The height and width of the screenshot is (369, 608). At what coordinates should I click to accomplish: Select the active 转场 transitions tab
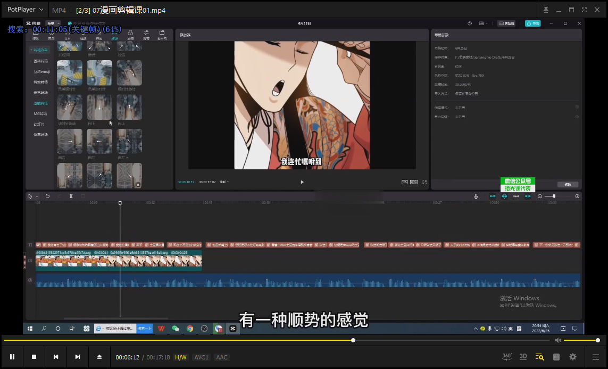[x=114, y=35]
